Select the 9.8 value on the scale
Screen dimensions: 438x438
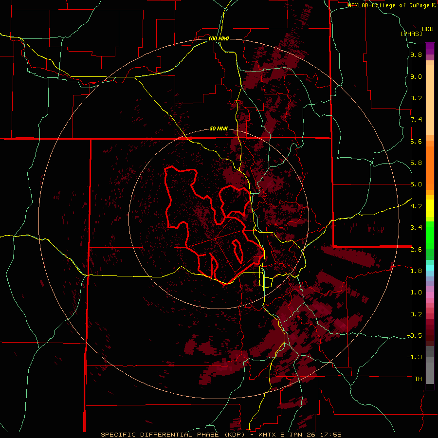[x=416, y=55]
